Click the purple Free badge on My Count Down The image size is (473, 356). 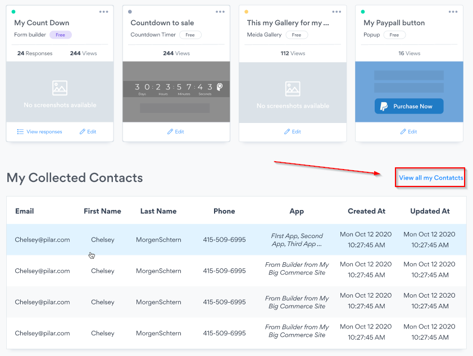click(x=61, y=35)
